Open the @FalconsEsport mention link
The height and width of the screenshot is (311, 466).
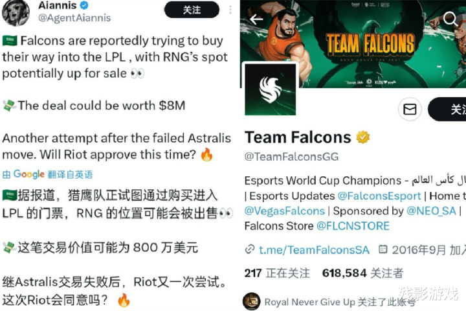[379, 196]
